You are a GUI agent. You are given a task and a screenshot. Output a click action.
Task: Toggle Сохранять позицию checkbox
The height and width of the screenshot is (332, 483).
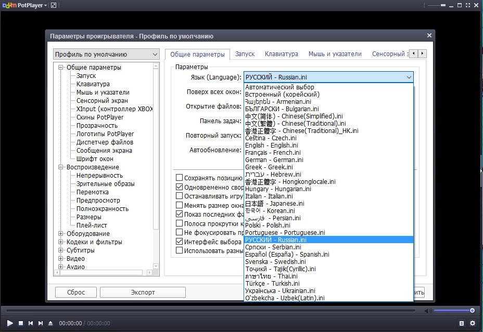pyautogui.click(x=179, y=177)
